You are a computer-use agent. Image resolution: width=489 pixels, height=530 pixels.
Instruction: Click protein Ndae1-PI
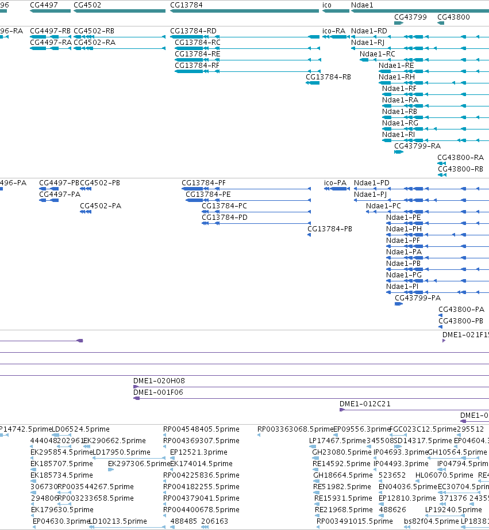[x=437, y=292]
